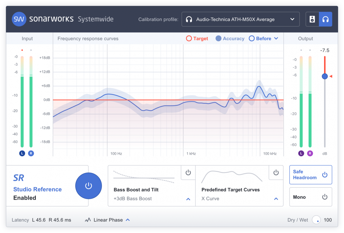Open the Calibration profile dropdown

coord(240,19)
